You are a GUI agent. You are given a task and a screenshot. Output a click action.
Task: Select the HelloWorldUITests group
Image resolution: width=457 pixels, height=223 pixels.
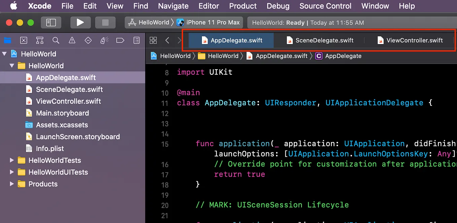click(x=72, y=172)
